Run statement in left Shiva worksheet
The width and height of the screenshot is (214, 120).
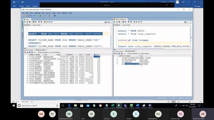pyautogui.click(x=25, y=22)
